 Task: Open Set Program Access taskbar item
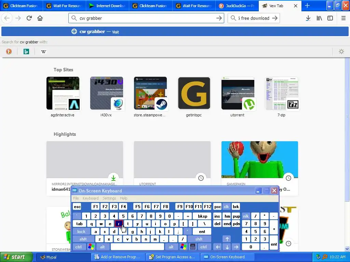pos(173,257)
